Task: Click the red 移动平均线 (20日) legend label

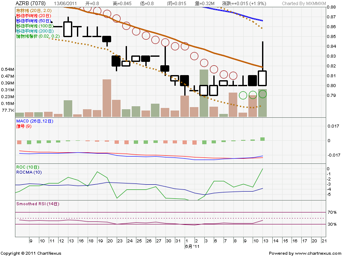Action: [x=33, y=15]
